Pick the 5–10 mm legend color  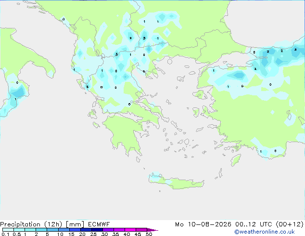coord(52,230)
